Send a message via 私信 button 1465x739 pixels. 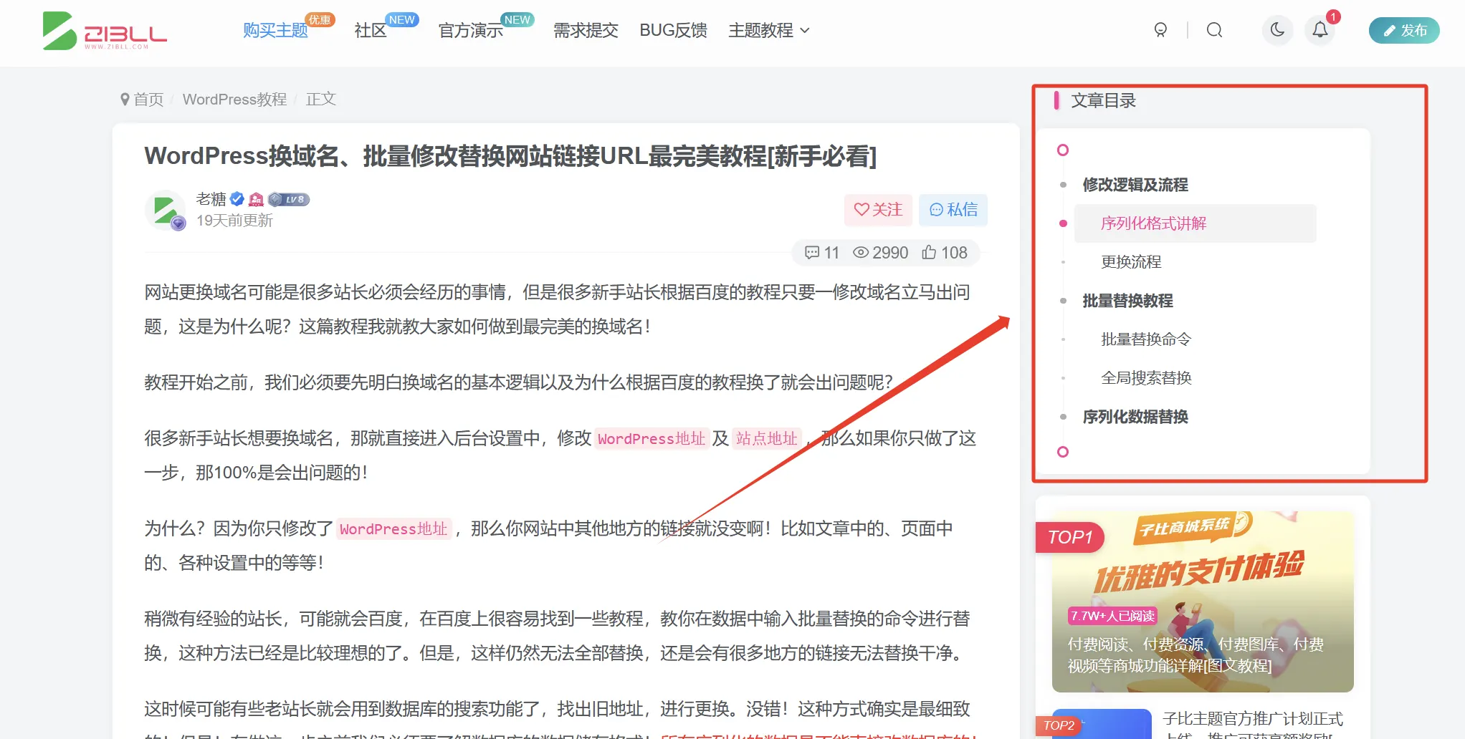click(953, 210)
